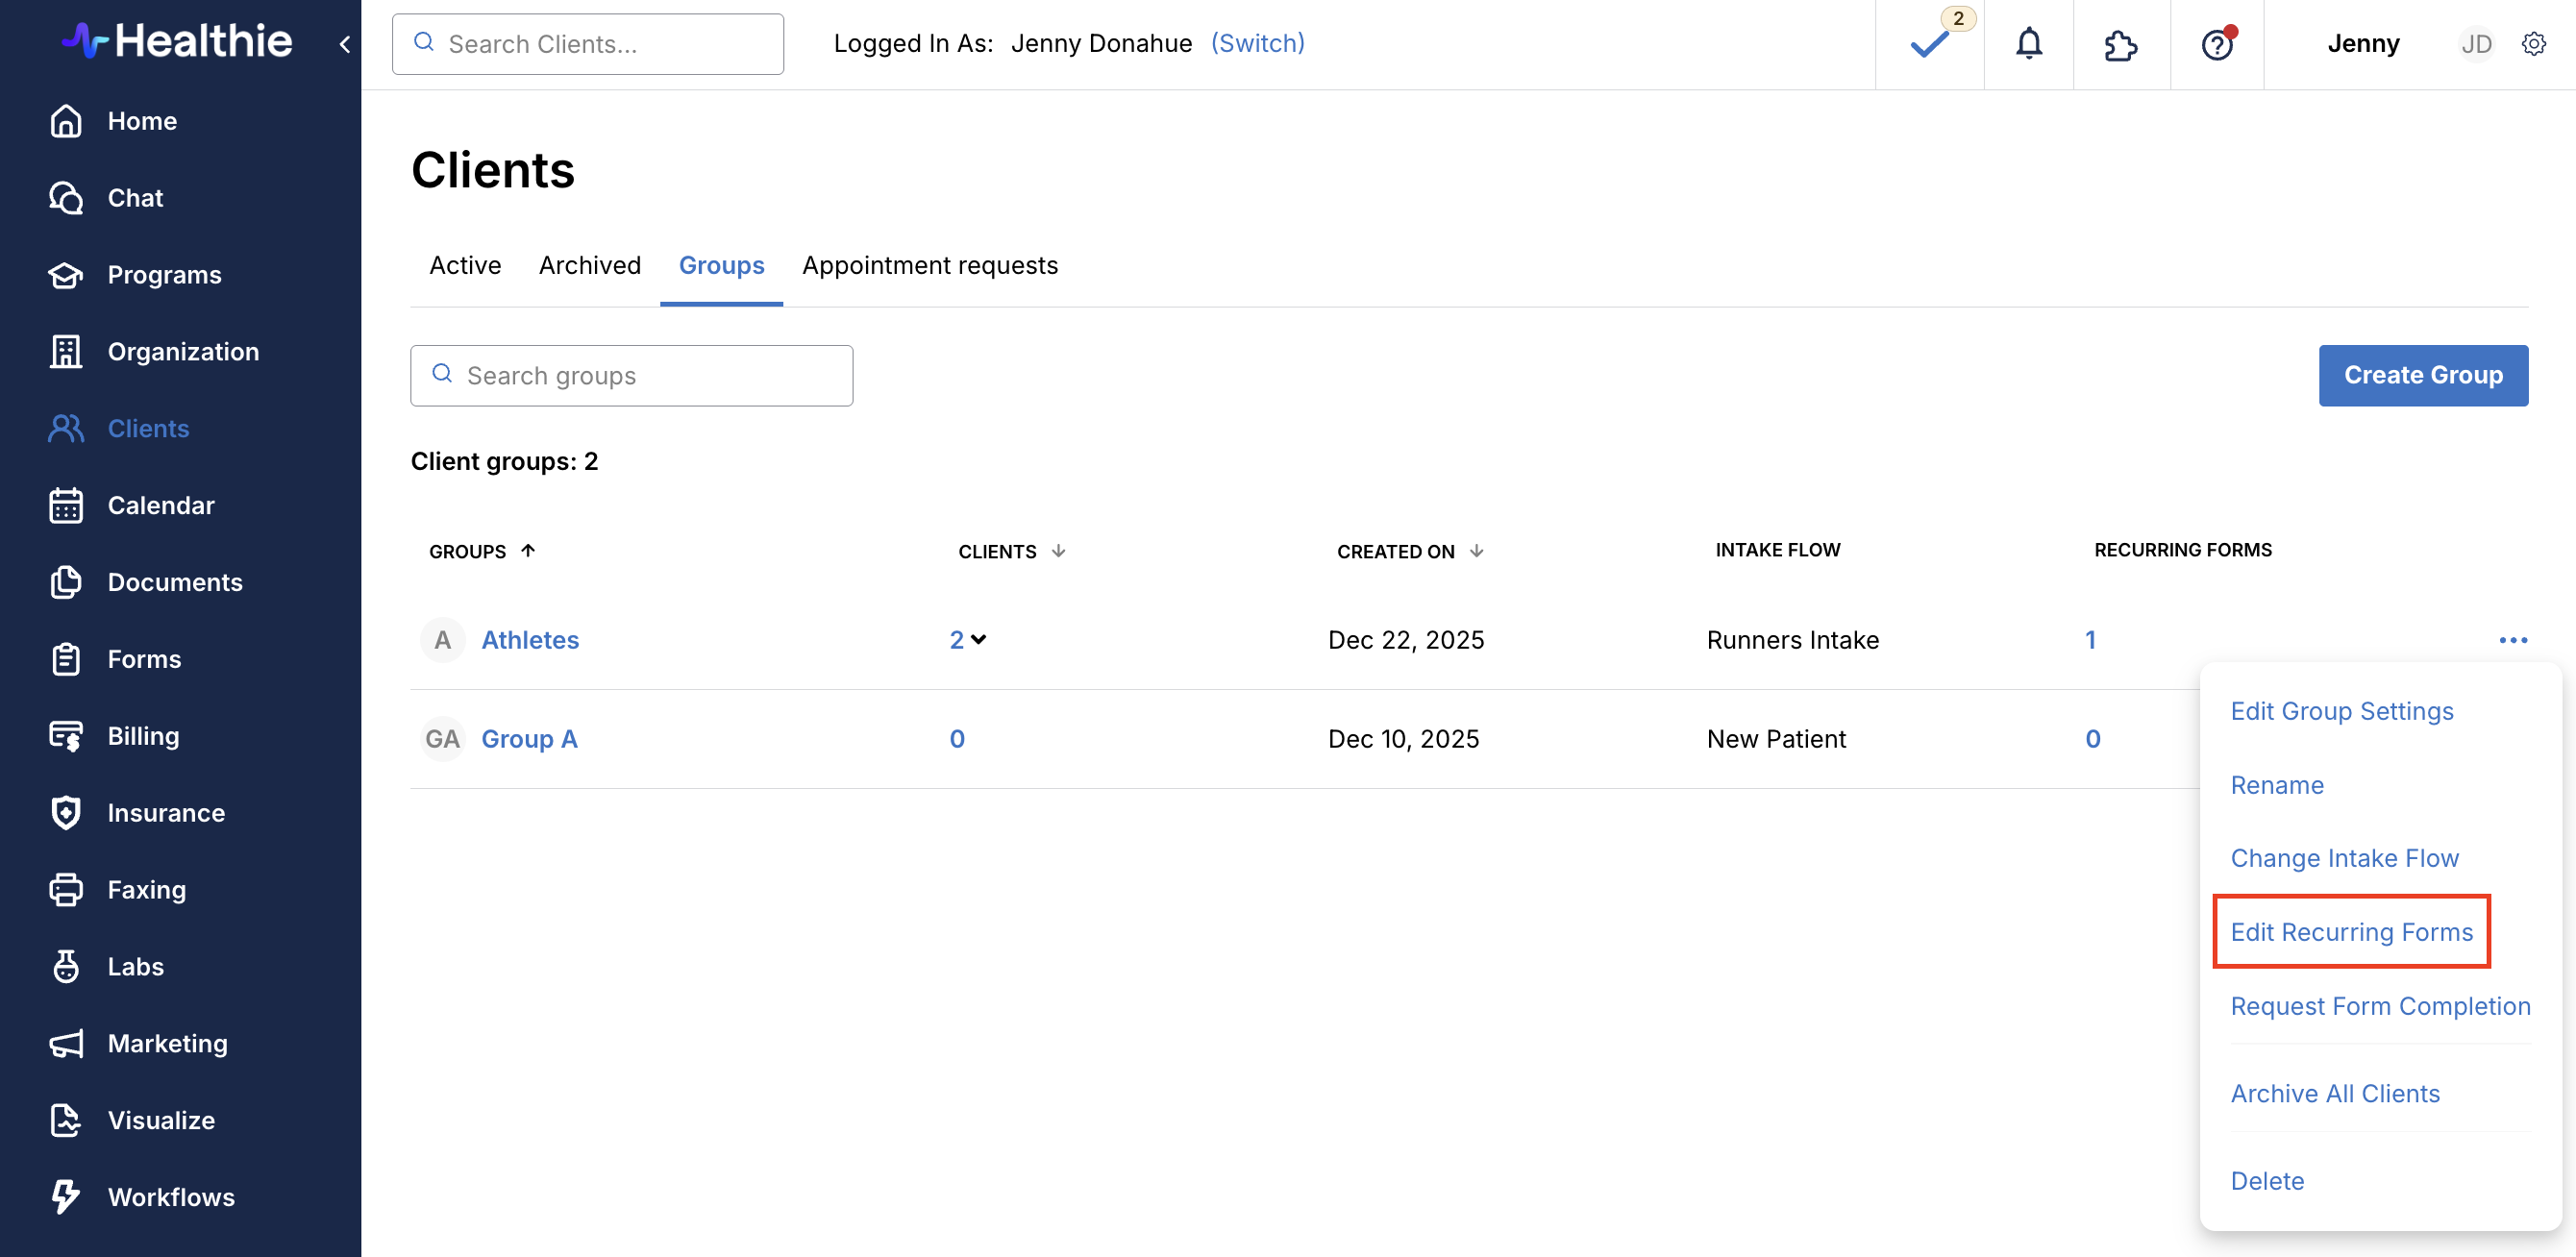Open the notifications bell icon

click(2028, 44)
